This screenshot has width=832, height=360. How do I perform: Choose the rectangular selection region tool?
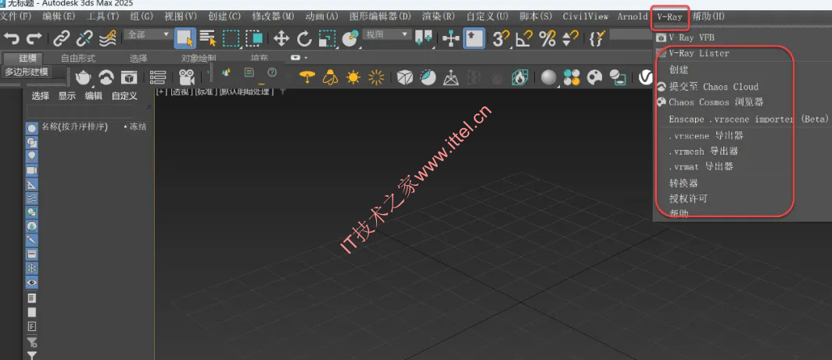point(231,38)
